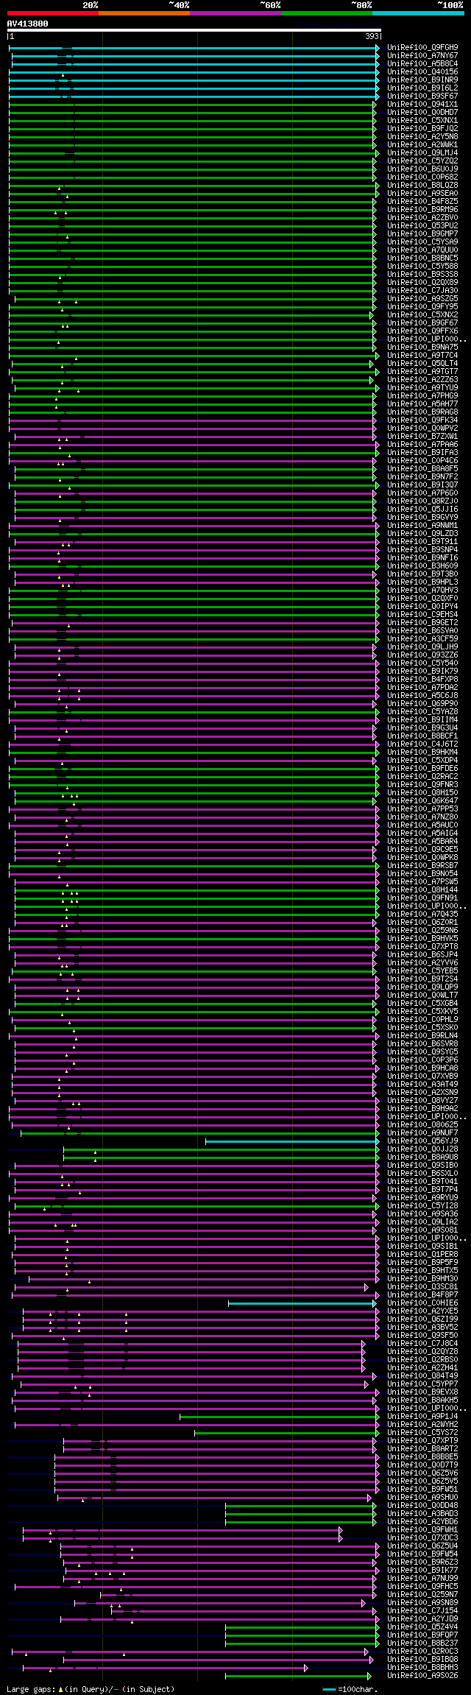Open hit UniRef100_Q9FGH9

(422, 48)
